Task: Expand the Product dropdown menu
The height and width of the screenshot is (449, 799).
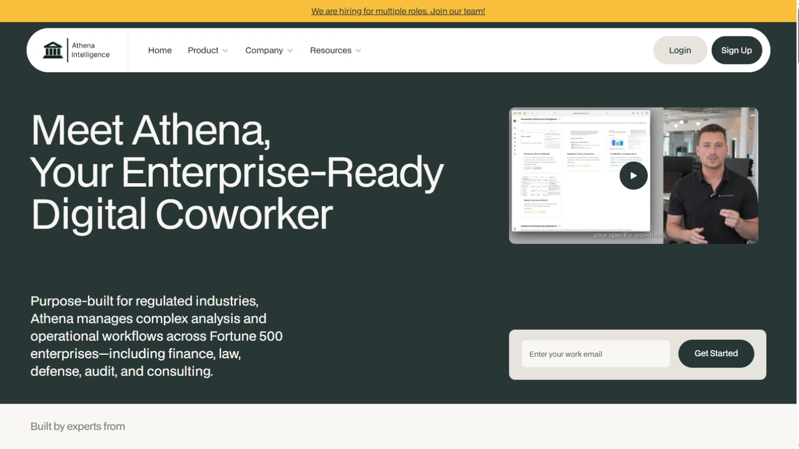Action: tap(208, 50)
